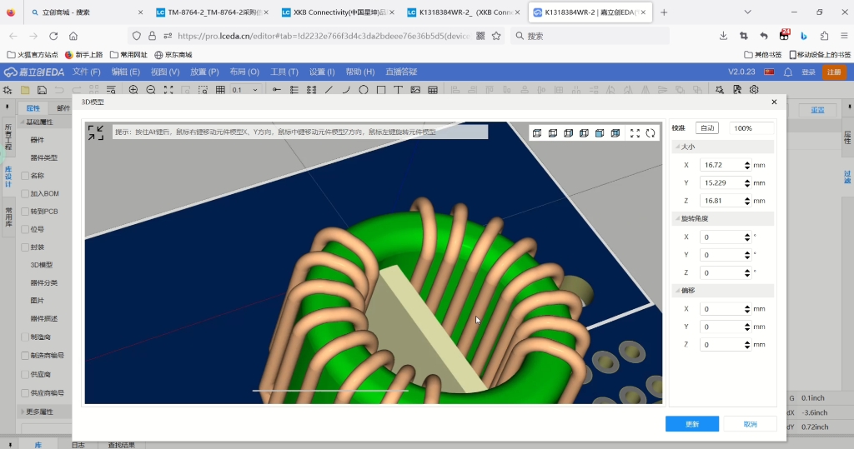Select the rectangle drawing tool icon
Viewport: 854px width, 449px height.
point(380,90)
